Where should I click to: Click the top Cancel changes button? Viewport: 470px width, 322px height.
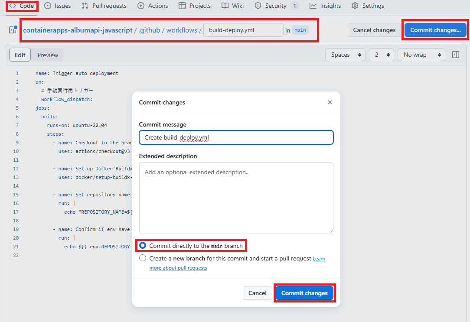(x=374, y=30)
